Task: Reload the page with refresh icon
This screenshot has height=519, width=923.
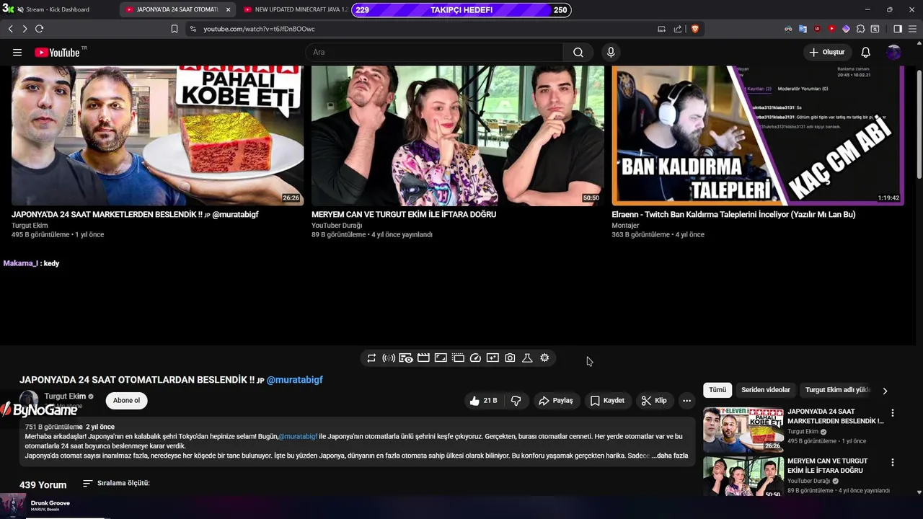Action: 39,29
